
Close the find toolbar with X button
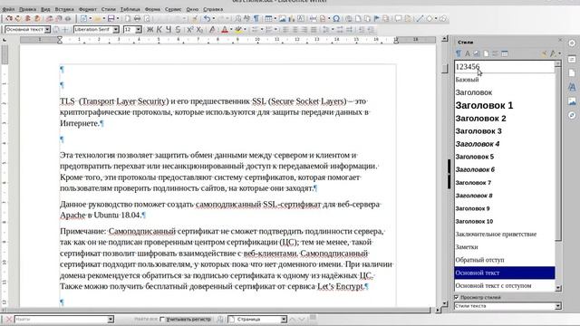(9, 319)
